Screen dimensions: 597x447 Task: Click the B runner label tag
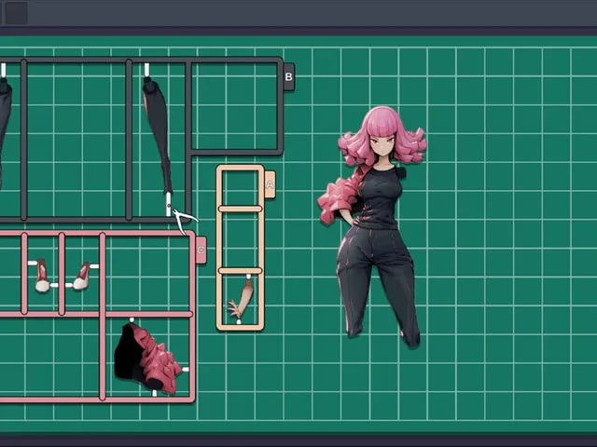[x=289, y=76]
